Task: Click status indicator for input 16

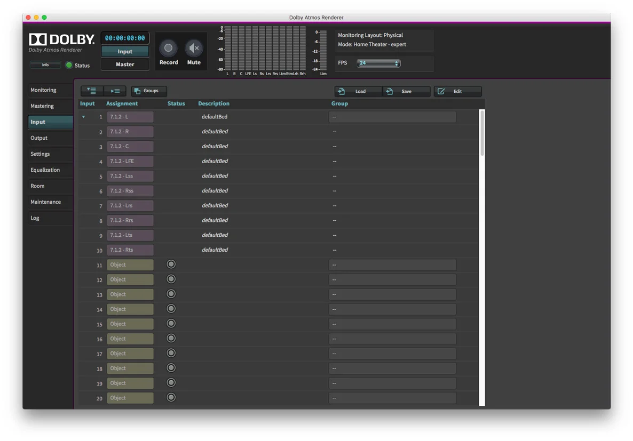Action: click(171, 338)
